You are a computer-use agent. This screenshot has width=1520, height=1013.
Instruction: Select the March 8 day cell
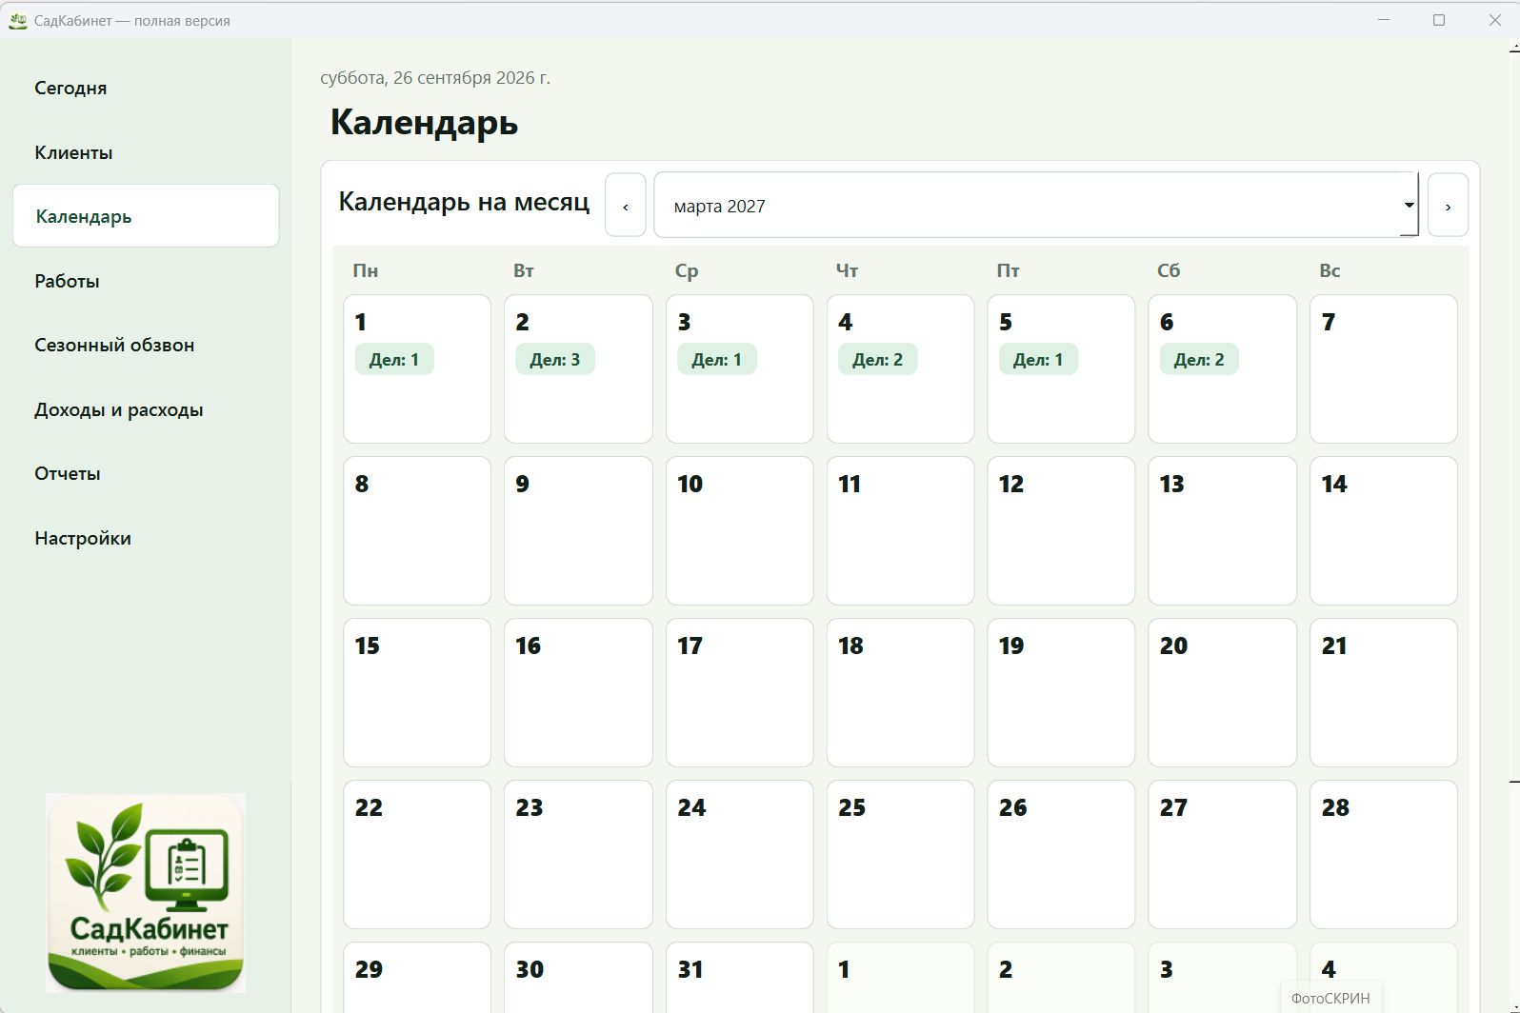[417, 531]
